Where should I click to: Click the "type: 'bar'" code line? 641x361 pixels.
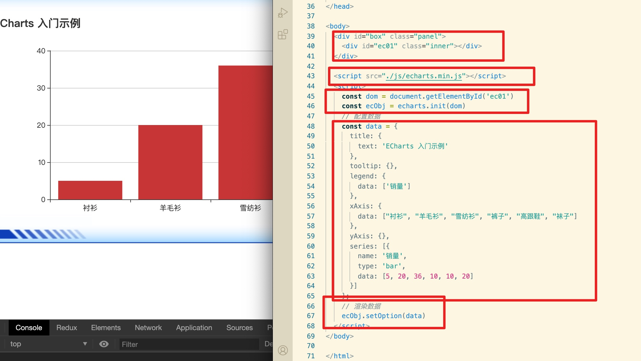382,266
